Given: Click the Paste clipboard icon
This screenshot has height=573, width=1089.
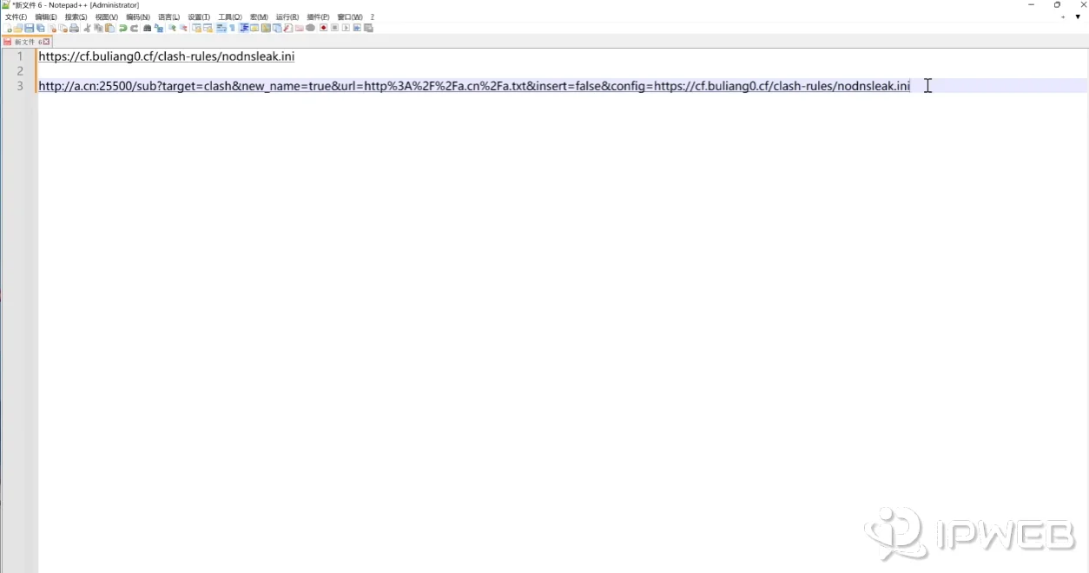Looking at the screenshot, I should click(x=109, y=28).
